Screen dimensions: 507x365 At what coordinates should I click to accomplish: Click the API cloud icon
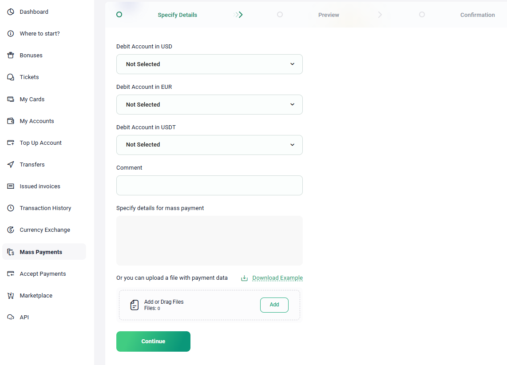[11, 317]
